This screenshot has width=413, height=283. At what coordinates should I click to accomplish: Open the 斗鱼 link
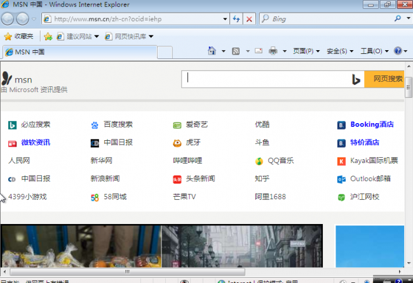pos(262,143)
